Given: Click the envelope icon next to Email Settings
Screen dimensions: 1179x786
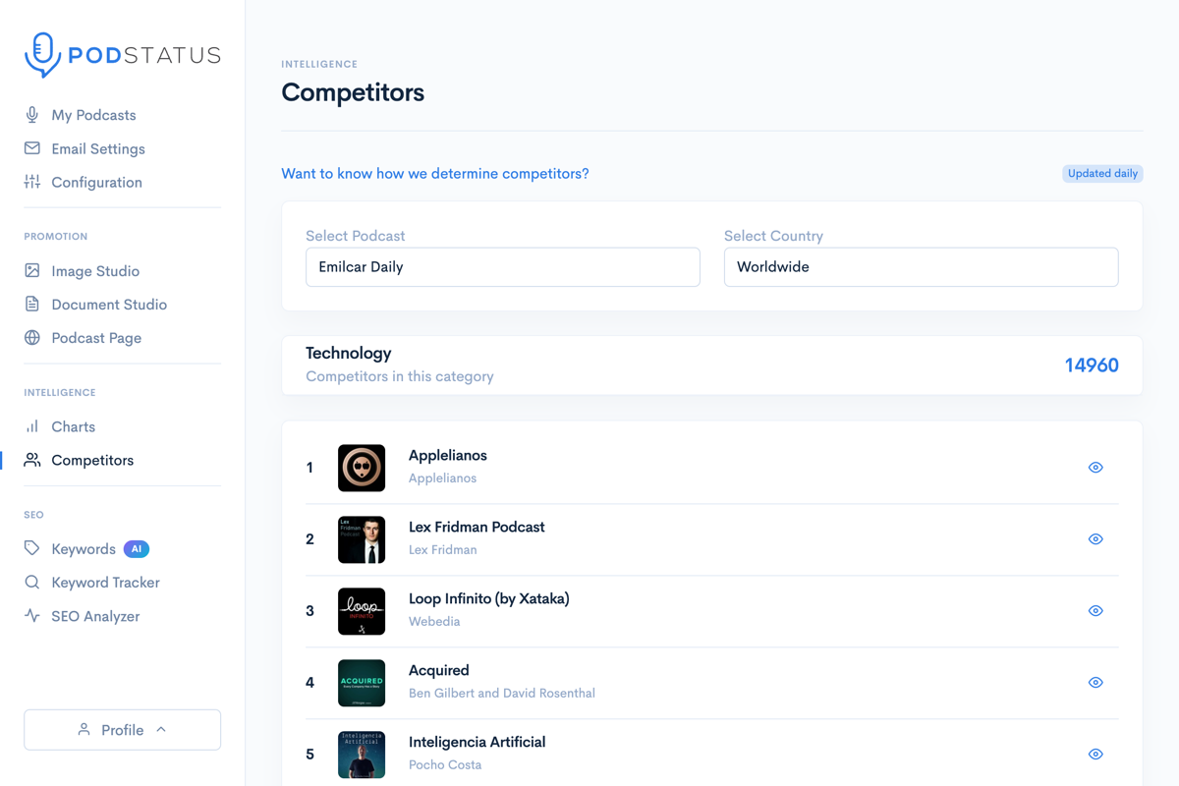Looking at the screenshot, I should point(32,148).
